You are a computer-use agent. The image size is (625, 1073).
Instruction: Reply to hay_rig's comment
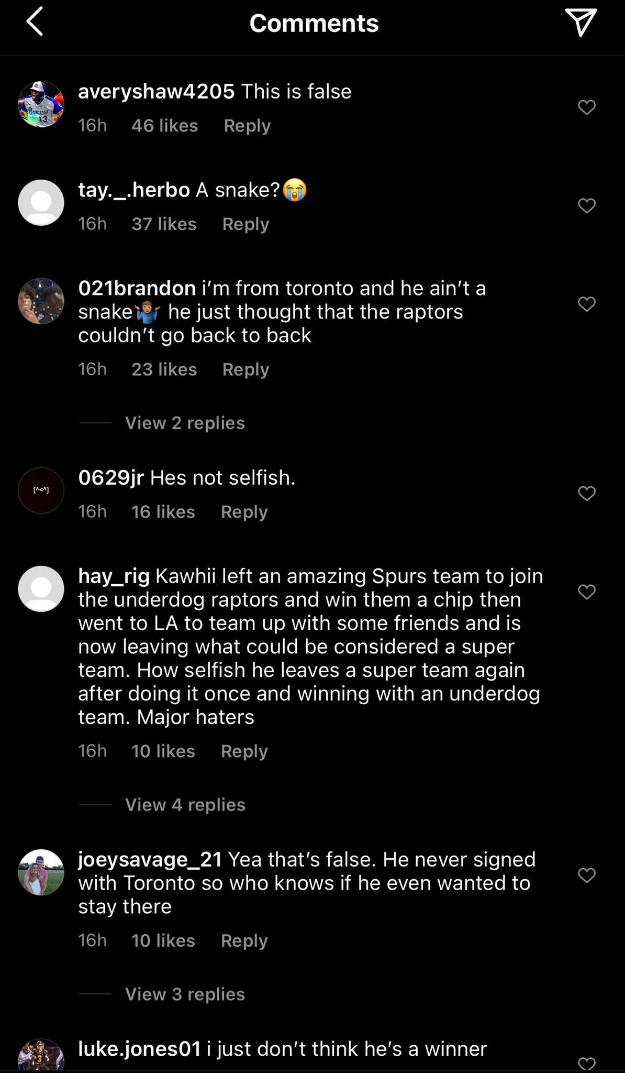click(243, 751)
